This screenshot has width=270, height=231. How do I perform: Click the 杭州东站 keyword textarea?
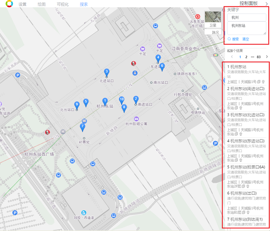click(x=246, y=28)
